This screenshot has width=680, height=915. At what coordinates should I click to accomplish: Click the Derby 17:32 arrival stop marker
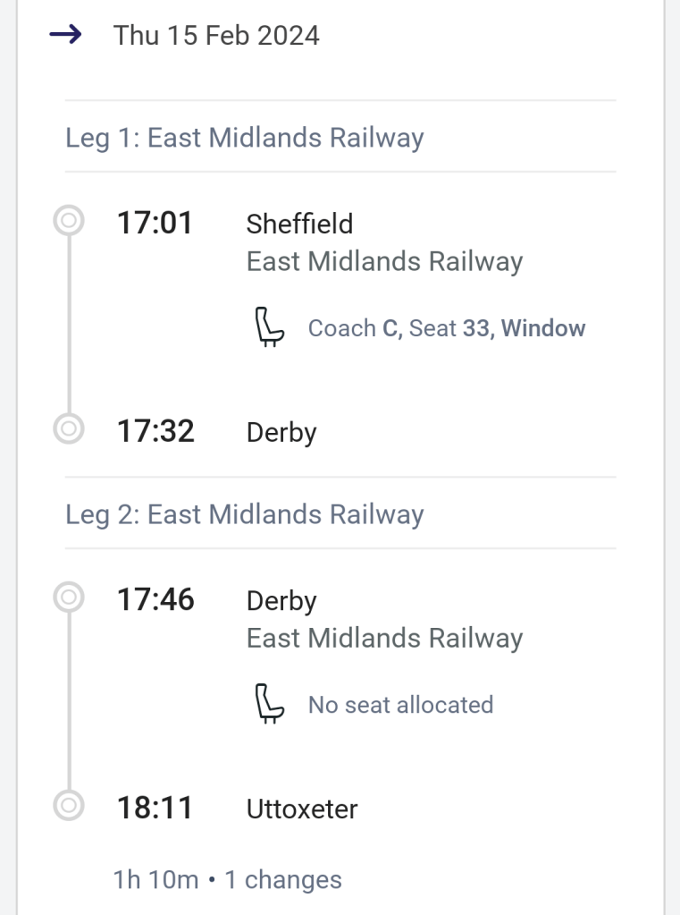click(x=69, y=430)
